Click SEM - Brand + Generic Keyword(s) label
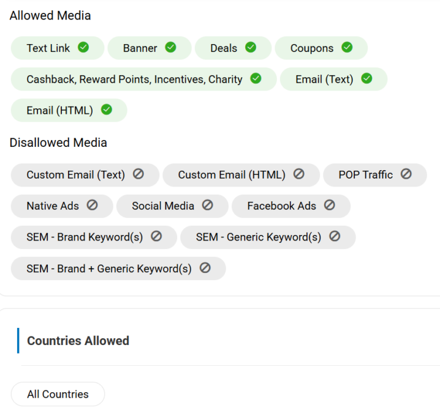Screen dimensions: 440x413 109,269
